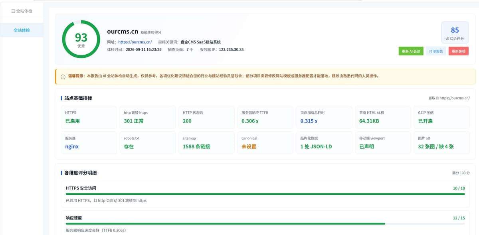Click the 图片 alt 32 张图 / 缺 4 张 value
479x235 pixels.
(x=436, y=146)
